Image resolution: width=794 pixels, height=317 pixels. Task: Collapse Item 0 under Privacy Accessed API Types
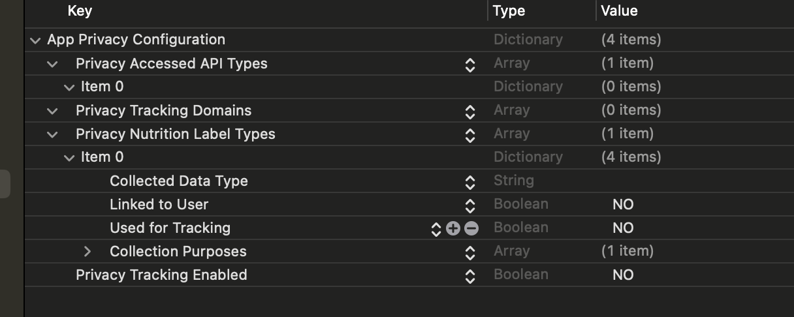coord(69,87)
